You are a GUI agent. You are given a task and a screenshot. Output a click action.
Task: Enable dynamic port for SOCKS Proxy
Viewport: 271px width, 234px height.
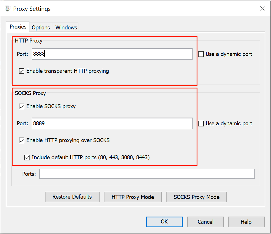tap(201, 124)
